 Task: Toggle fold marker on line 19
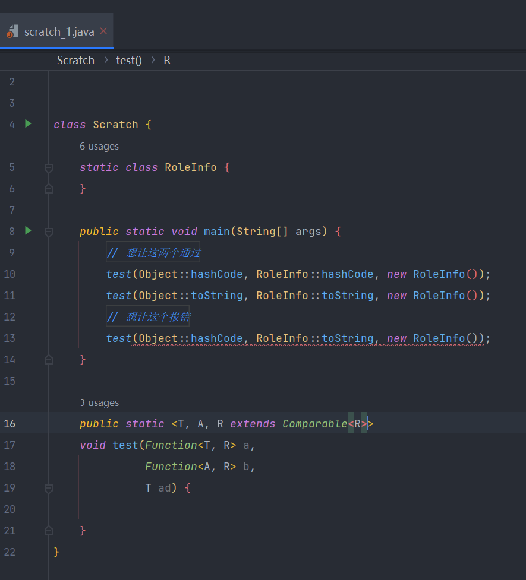click(x=49, y=488)
